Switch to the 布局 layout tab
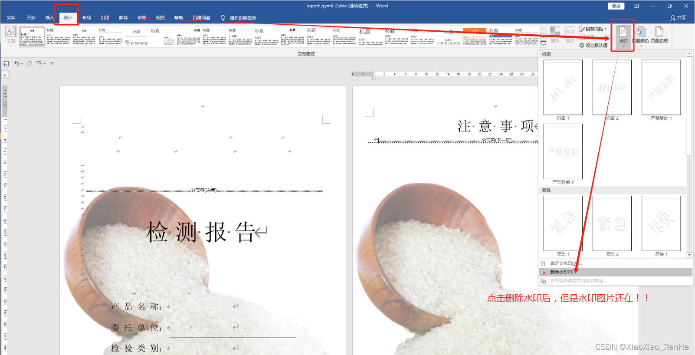This screenshot has height=355, width=695. (x=86, y=18)
